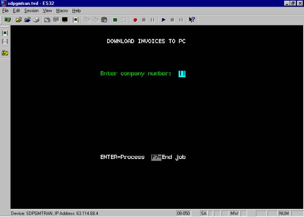
Task: Click the yellow sidebar icon
Action: [5, 53]
